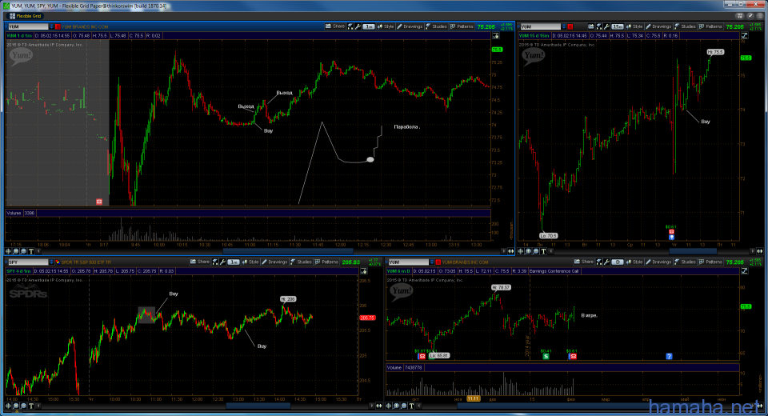Click blue question-mark event marker on daily chart
768x416 pixels.
point(669,356)
